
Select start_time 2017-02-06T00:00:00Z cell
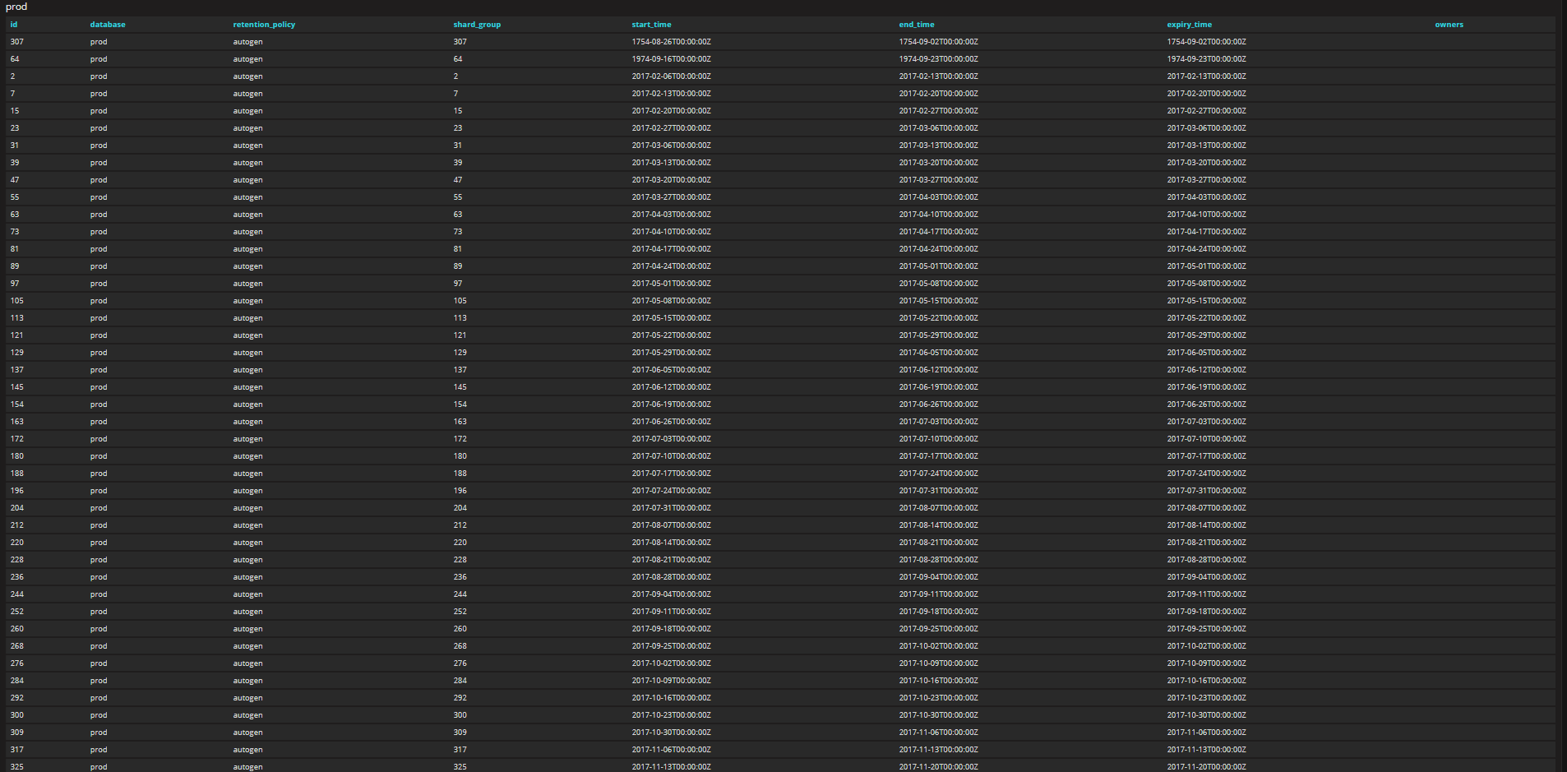click(672, 76)
